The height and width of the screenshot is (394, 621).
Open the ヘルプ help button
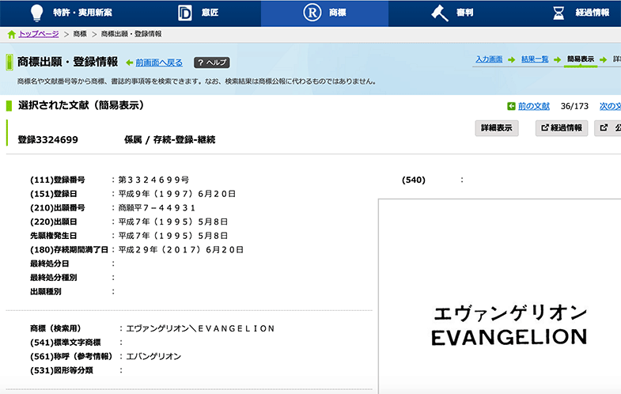[x=211, y=63]
